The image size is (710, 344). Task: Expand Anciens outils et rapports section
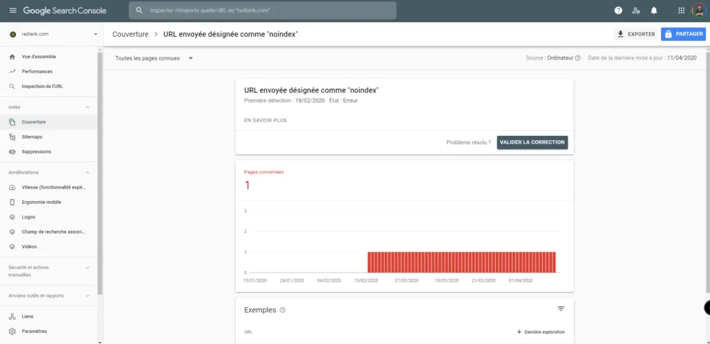[88, 296]
